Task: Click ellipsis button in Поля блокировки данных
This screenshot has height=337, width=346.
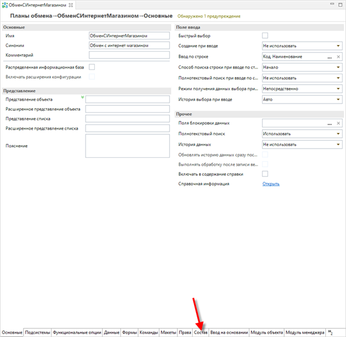Action: (330, 123)
